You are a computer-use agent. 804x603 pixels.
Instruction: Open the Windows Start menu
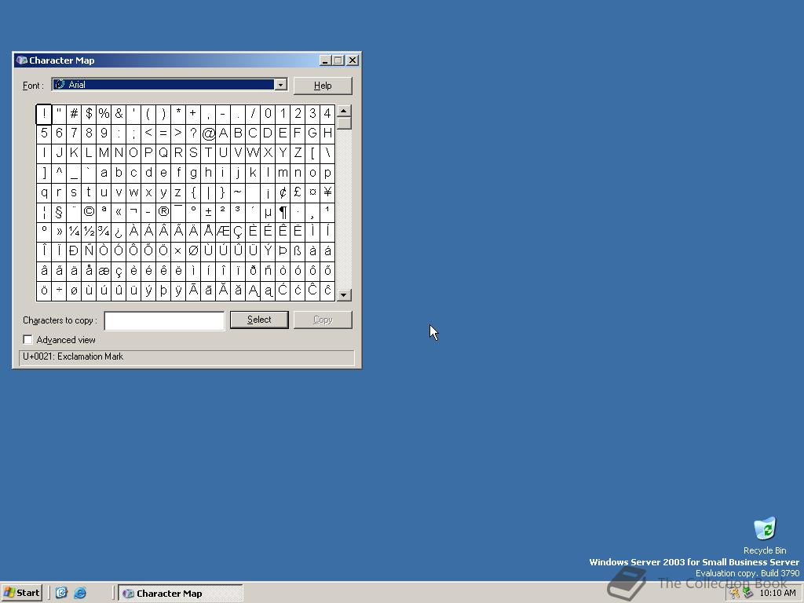(x=21, y=593)
